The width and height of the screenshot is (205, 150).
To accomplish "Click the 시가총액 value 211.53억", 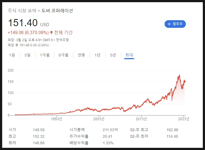I will pos(110,130).
